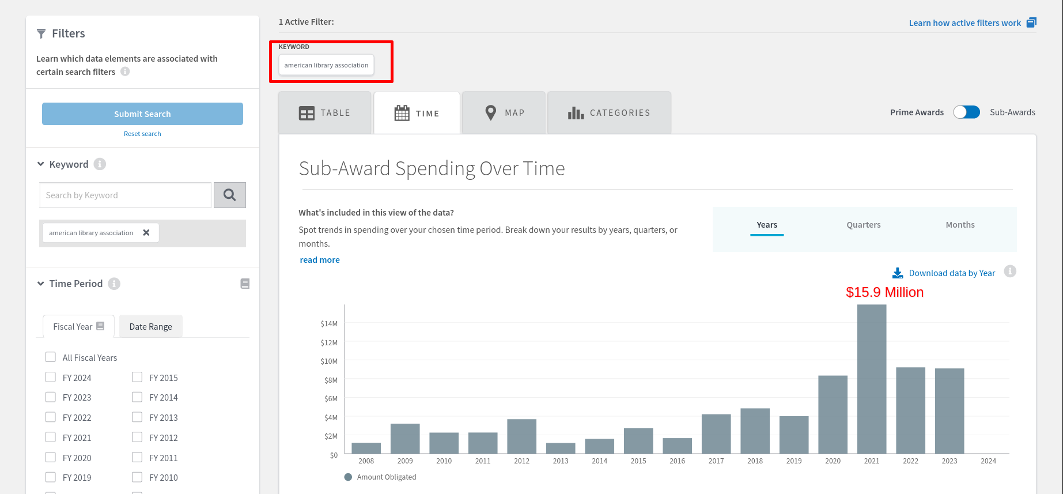
Task: Check the FY 2012 checkbox
Action: (137, 438)
